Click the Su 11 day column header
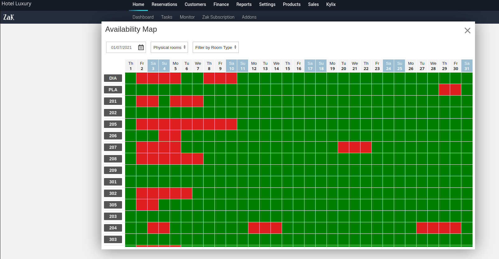 (x=243, y=66)
